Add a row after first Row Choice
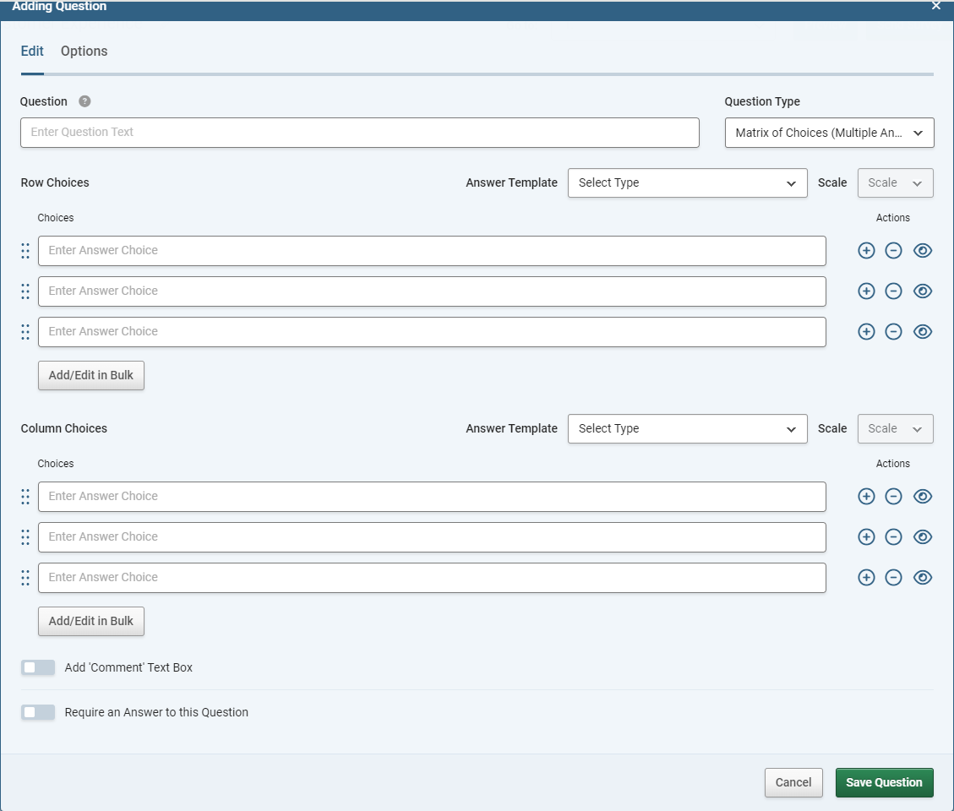 (x=866, y=251)
